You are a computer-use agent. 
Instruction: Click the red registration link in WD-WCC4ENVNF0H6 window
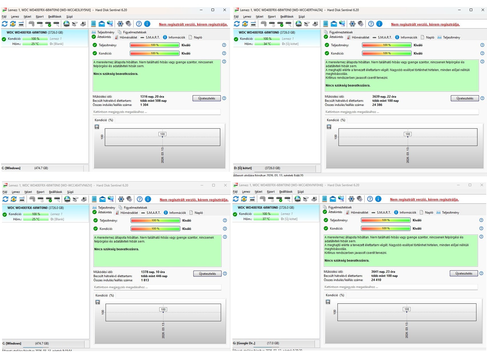(424, 200)
